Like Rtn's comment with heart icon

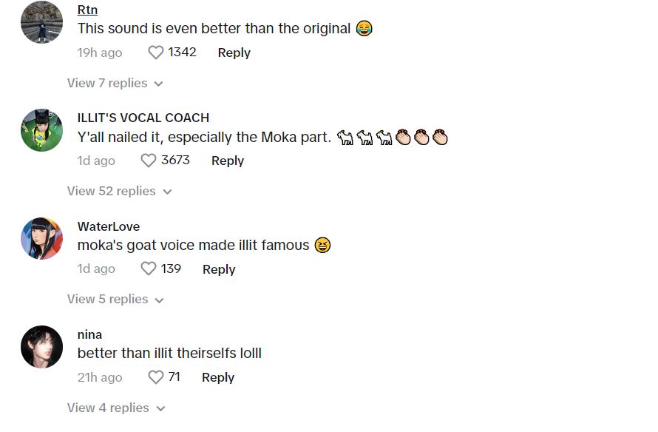pos(156,53)
